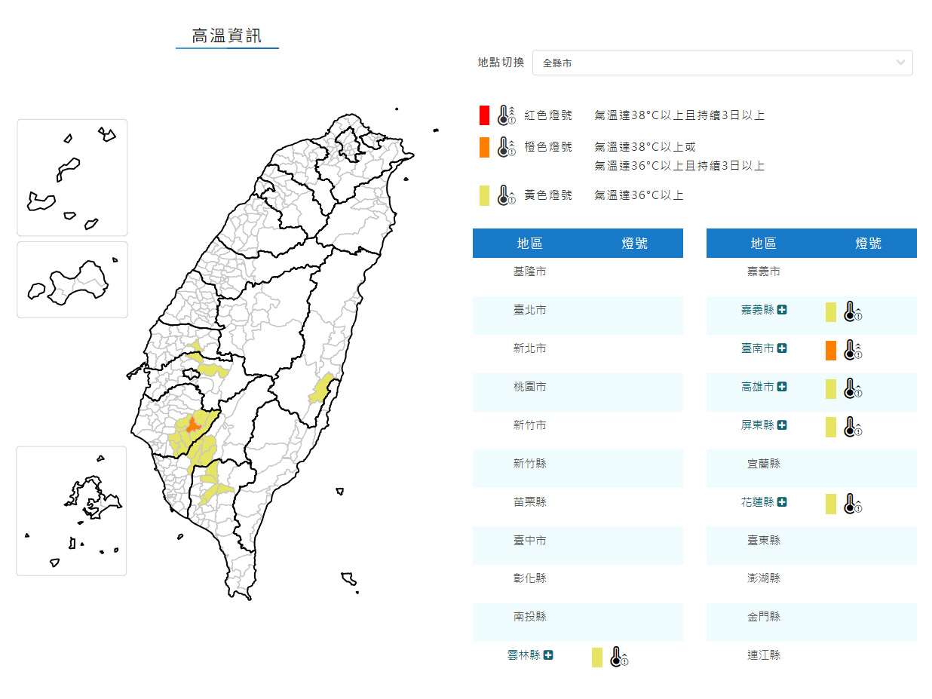932x699 pixels.
Task: Open the 臺南市 link
Action: click(758, 348)
